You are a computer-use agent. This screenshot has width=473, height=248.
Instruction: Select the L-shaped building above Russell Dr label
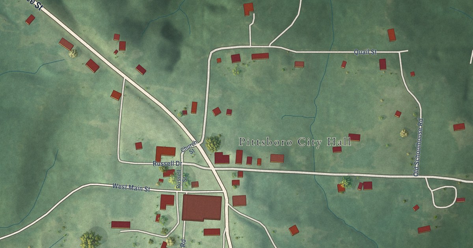pos(166,154)
